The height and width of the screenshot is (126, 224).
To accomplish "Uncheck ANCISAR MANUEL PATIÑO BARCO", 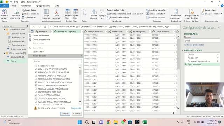I will [x=36, y=89].
